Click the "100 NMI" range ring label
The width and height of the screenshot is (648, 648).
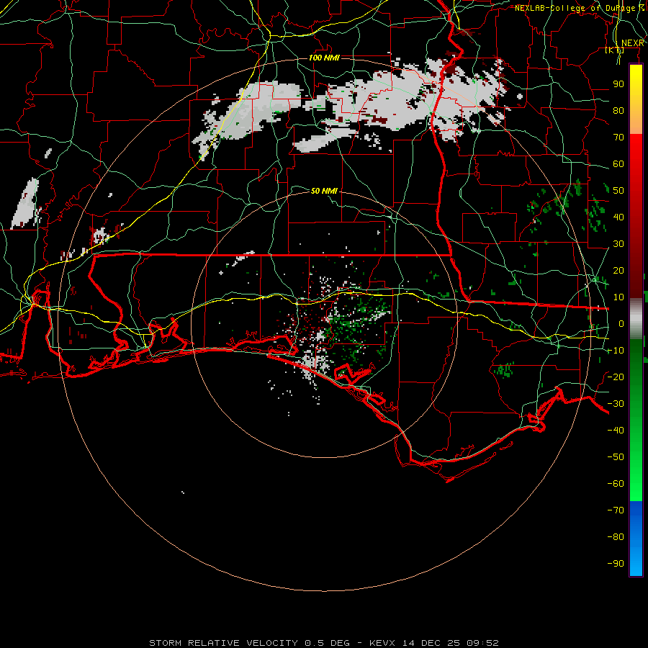(324, 58)
